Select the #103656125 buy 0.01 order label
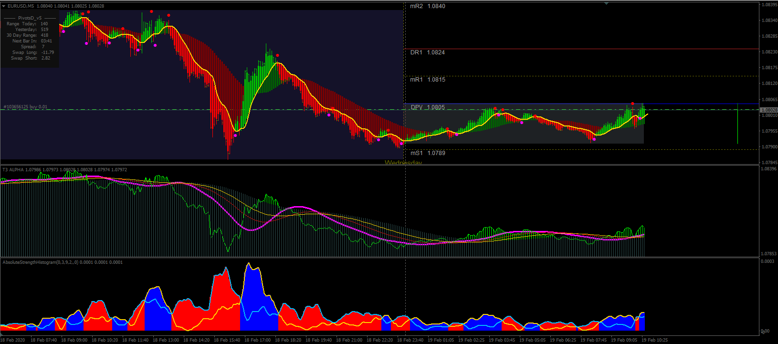The width and height of the screenshot is (778, 344). pyautogui.click(x=25, y=107)
